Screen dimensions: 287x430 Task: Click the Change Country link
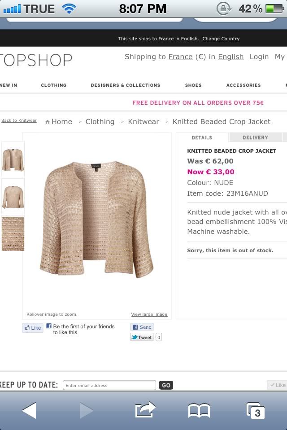point(221,39)
